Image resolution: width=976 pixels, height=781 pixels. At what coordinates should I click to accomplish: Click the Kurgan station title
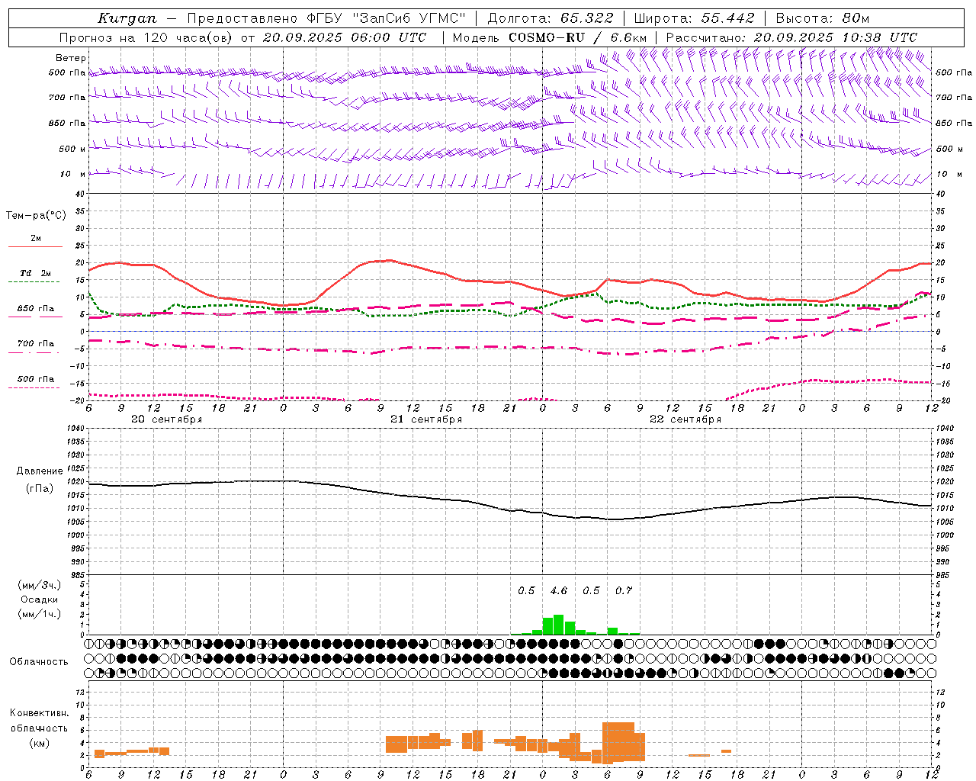[x=127, y=18]
